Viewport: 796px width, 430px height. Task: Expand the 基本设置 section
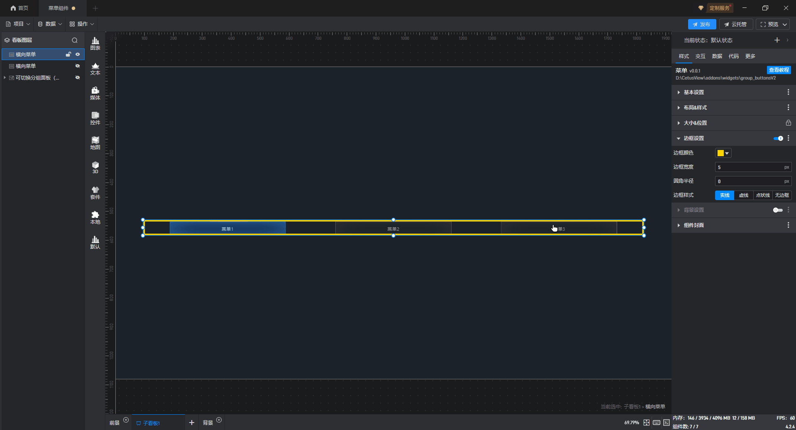coord(679,92)
